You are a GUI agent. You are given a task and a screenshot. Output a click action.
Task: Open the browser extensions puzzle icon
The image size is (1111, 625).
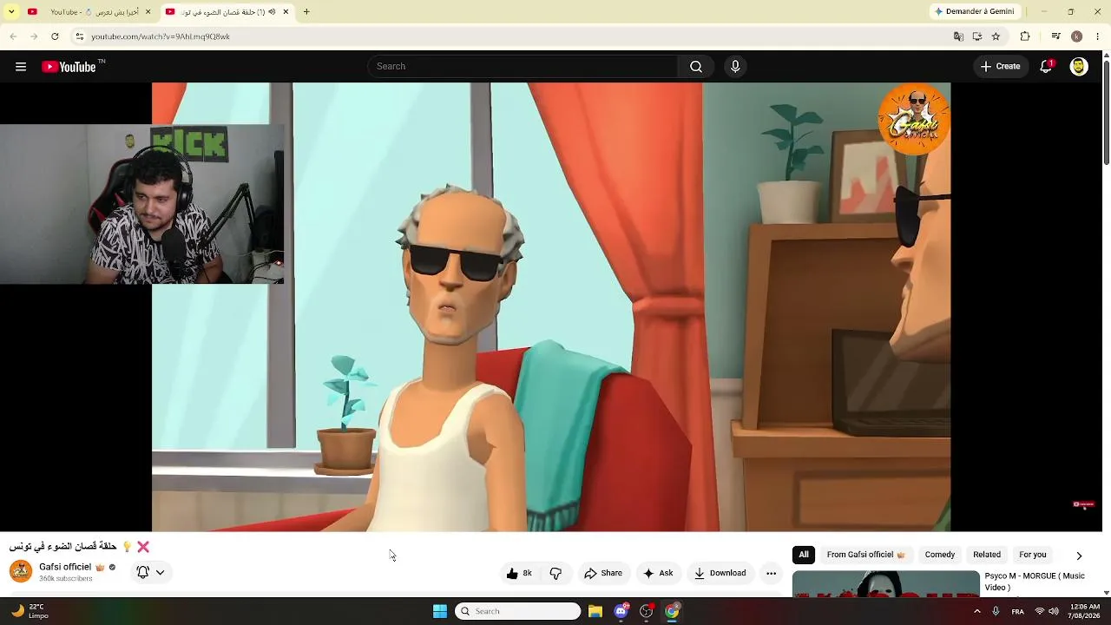[1025, 36]
